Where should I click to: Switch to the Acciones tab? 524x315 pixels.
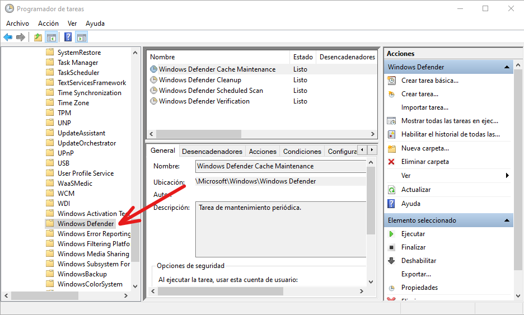point(263,151)
